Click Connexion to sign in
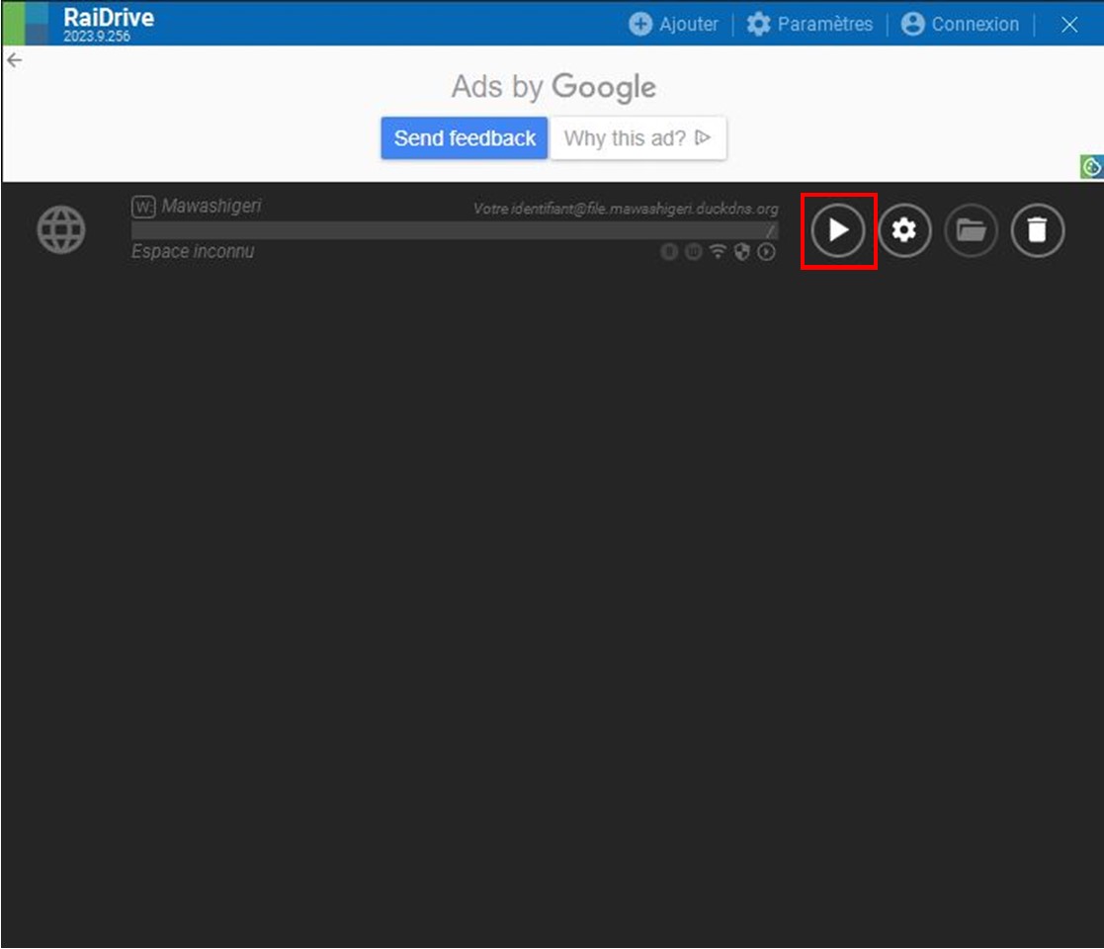The width and height of the screenshot is (1104, 949). coord(960,24)
